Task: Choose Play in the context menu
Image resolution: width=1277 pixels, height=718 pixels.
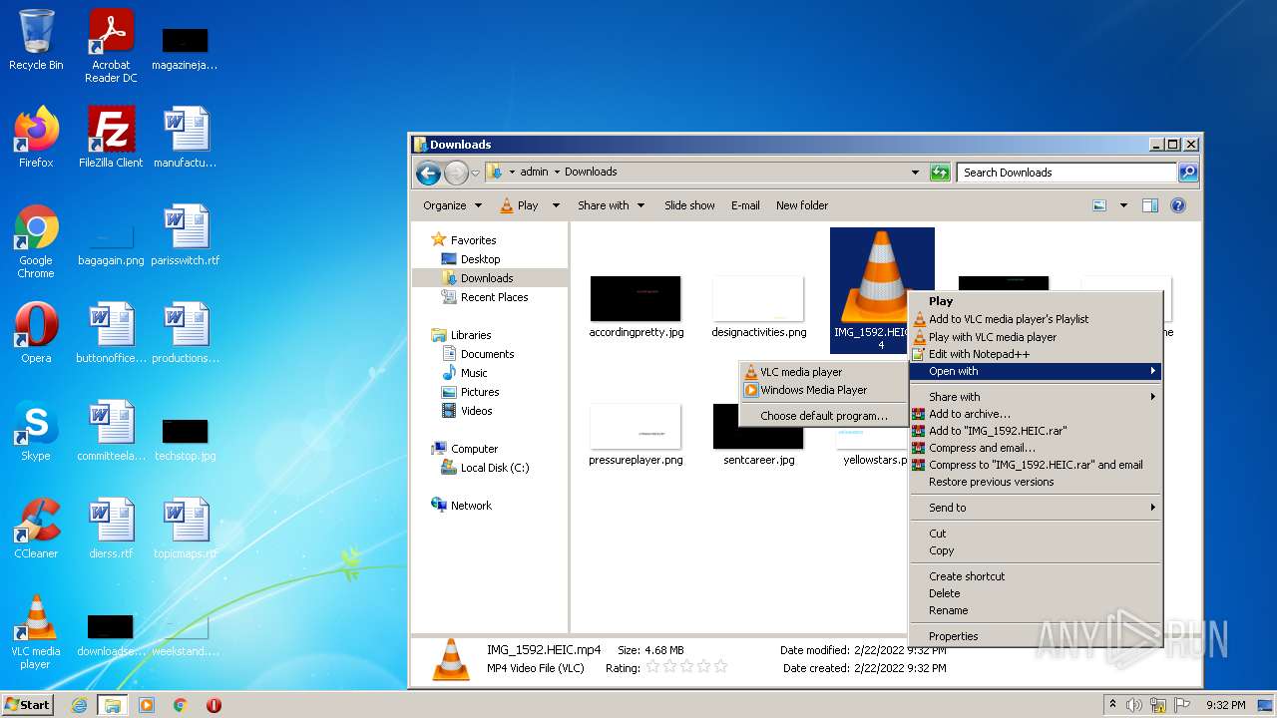Action: pos(1036,301)
